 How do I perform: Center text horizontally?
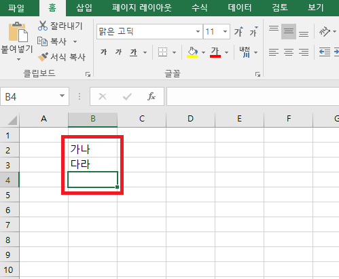click(289, 52)
